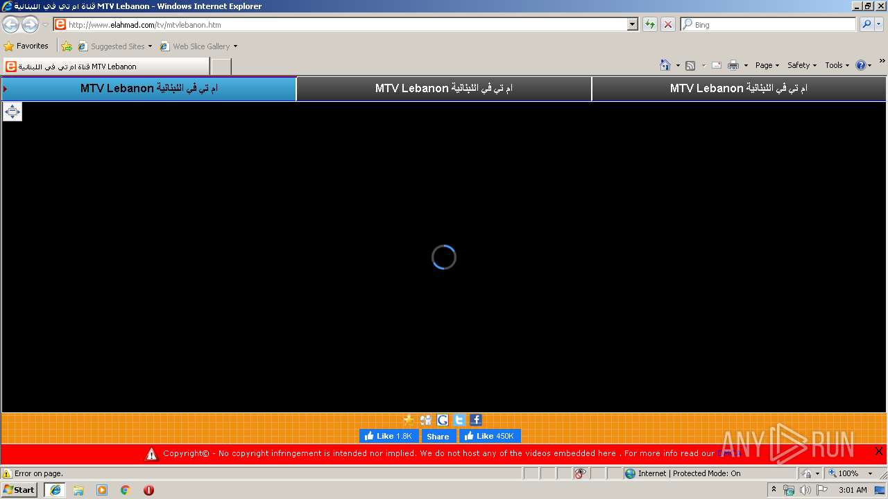This screenshot has width=888, height=499.
Task: Click Internet Protected Mode status text
Action: coord(689,473)
